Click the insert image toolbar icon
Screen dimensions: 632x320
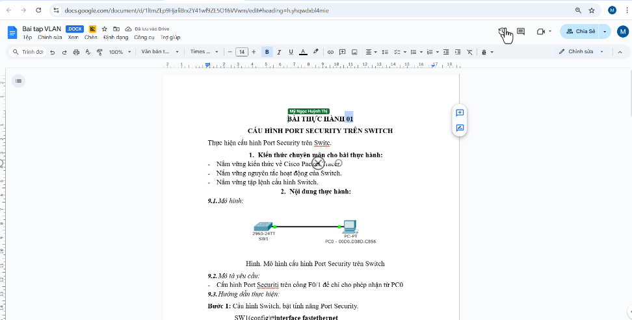click(x=354, y=52)
